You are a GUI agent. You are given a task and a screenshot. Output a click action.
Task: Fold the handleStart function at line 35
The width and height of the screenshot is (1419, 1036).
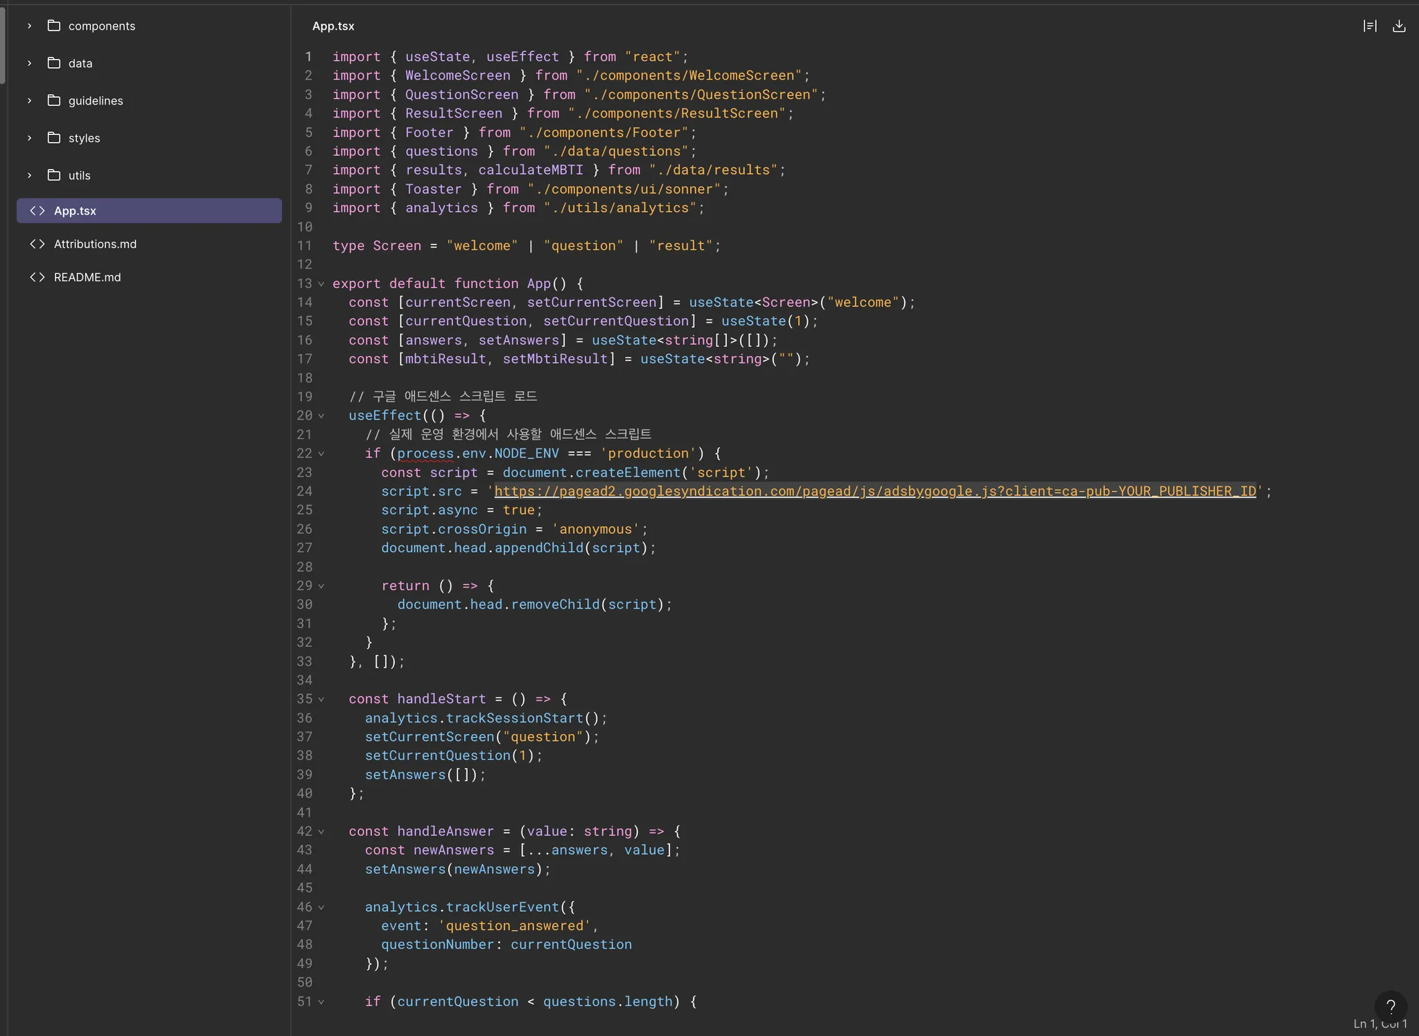pyautogui.click(x=321, y=699)
